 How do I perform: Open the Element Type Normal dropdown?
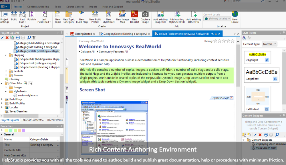click(x=269, y=44)
